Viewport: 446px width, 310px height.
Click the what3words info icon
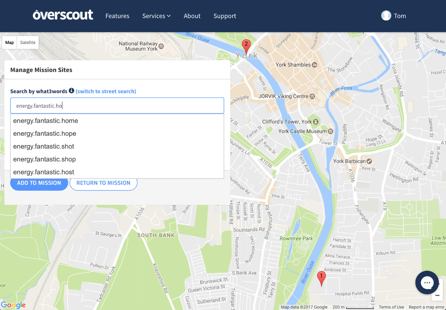[71, 90]
